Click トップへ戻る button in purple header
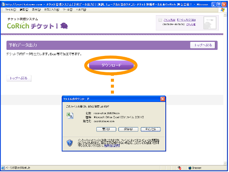229x172 pixels. (203, 45)
